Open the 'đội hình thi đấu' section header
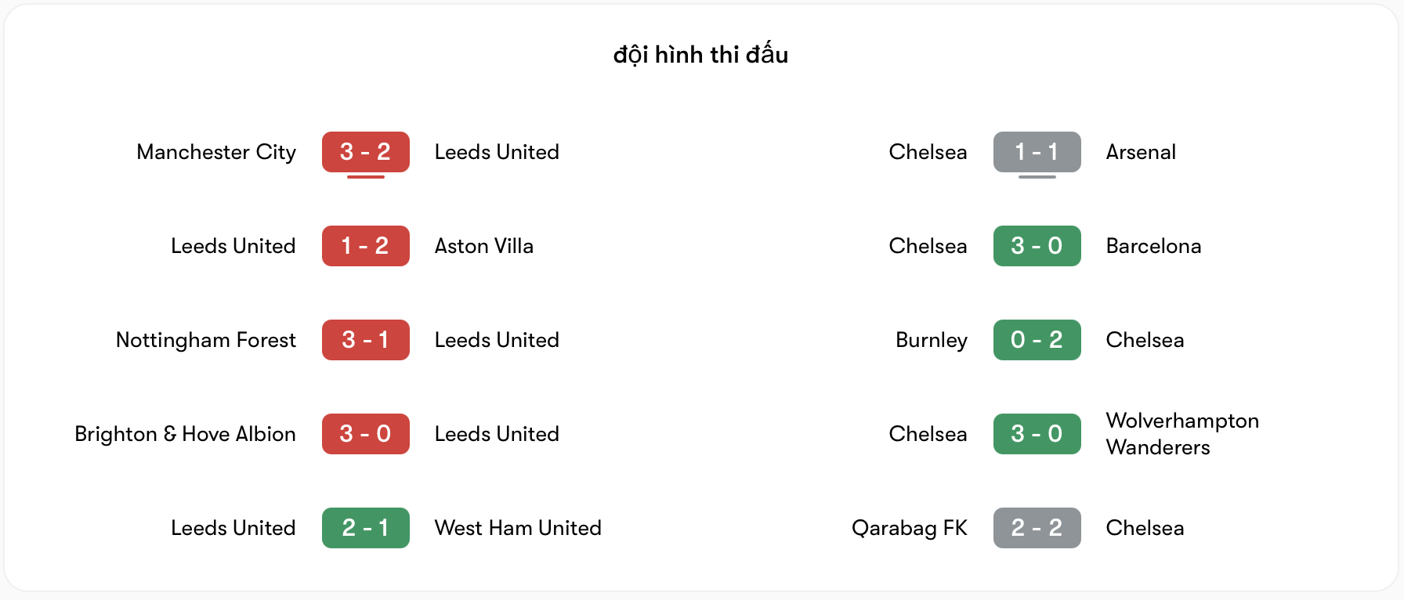Image resolution: width=1404 pixels, height=600 pixels. (701, 54)
